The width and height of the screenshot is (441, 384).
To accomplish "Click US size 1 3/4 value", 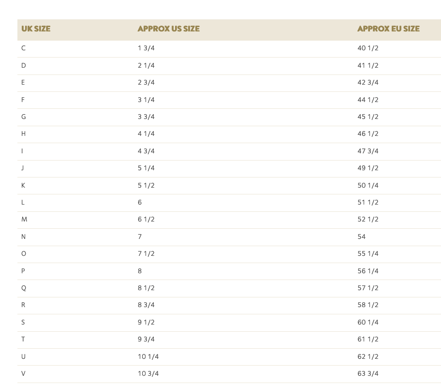I will click(146, 48).
